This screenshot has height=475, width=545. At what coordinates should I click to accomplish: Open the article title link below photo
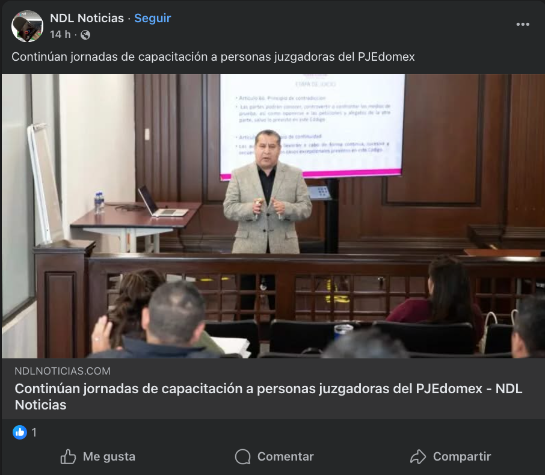(x=268, y=397)
